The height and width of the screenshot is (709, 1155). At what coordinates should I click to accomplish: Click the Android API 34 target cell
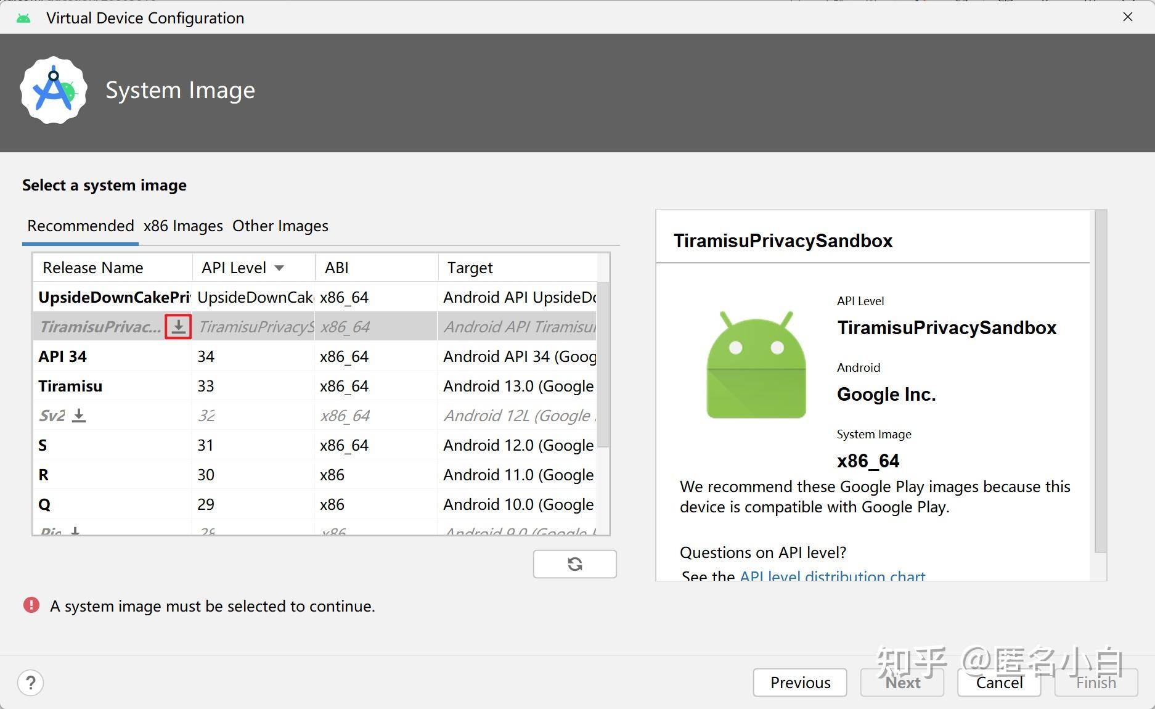518,357
